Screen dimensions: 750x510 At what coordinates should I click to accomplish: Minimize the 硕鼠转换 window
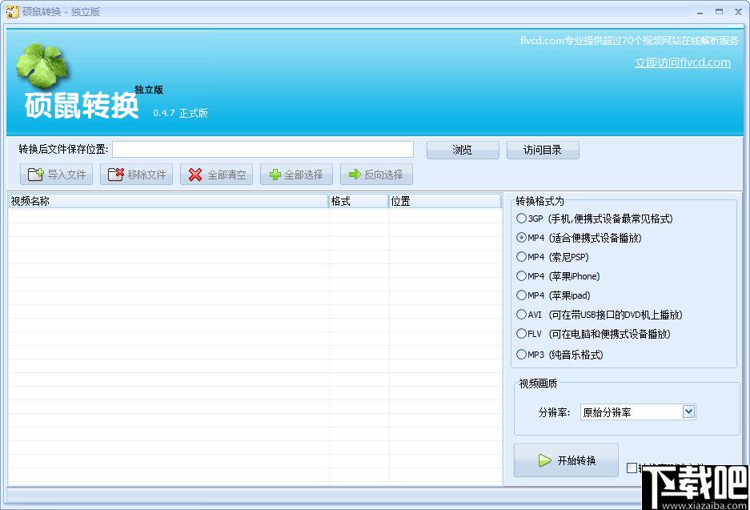coord(700,13)
